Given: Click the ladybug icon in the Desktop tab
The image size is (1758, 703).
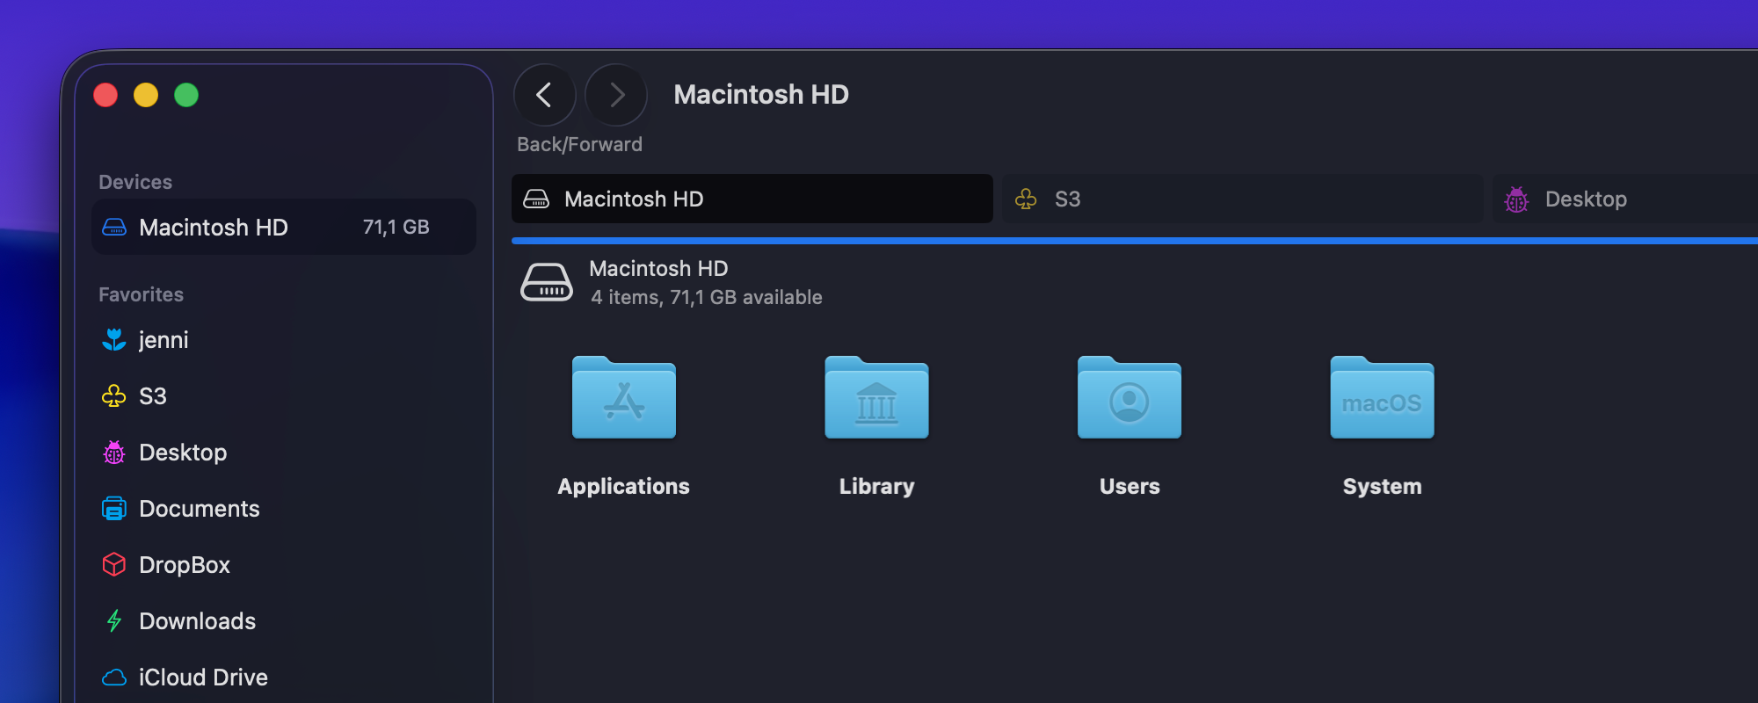Looking at the screenshot, I should pyautogui.click(x=1516, y=199).
